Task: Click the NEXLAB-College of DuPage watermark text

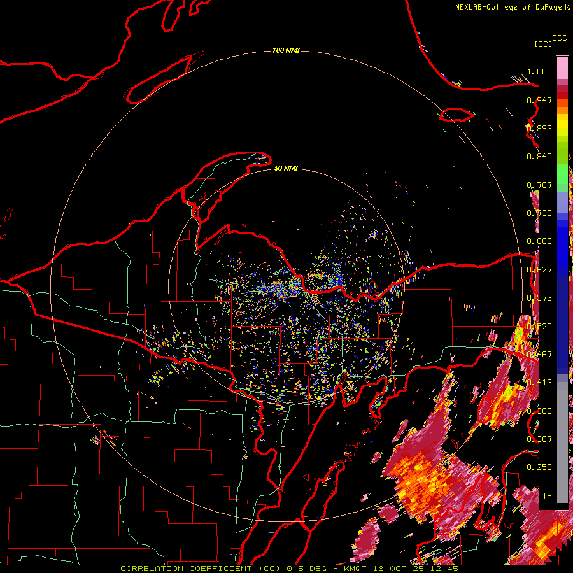Action: 508,7
